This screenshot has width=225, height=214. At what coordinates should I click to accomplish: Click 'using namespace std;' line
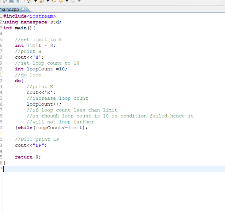point(32,22)
